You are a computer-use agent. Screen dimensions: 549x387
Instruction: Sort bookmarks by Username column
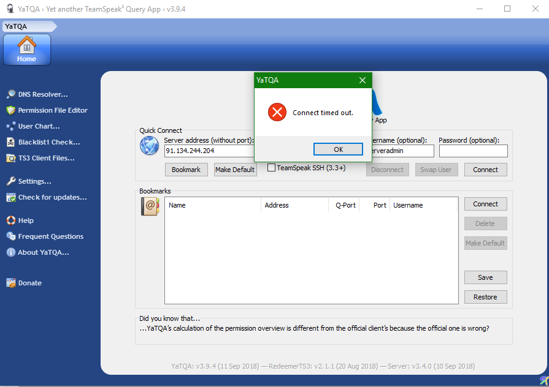(424, 205)
